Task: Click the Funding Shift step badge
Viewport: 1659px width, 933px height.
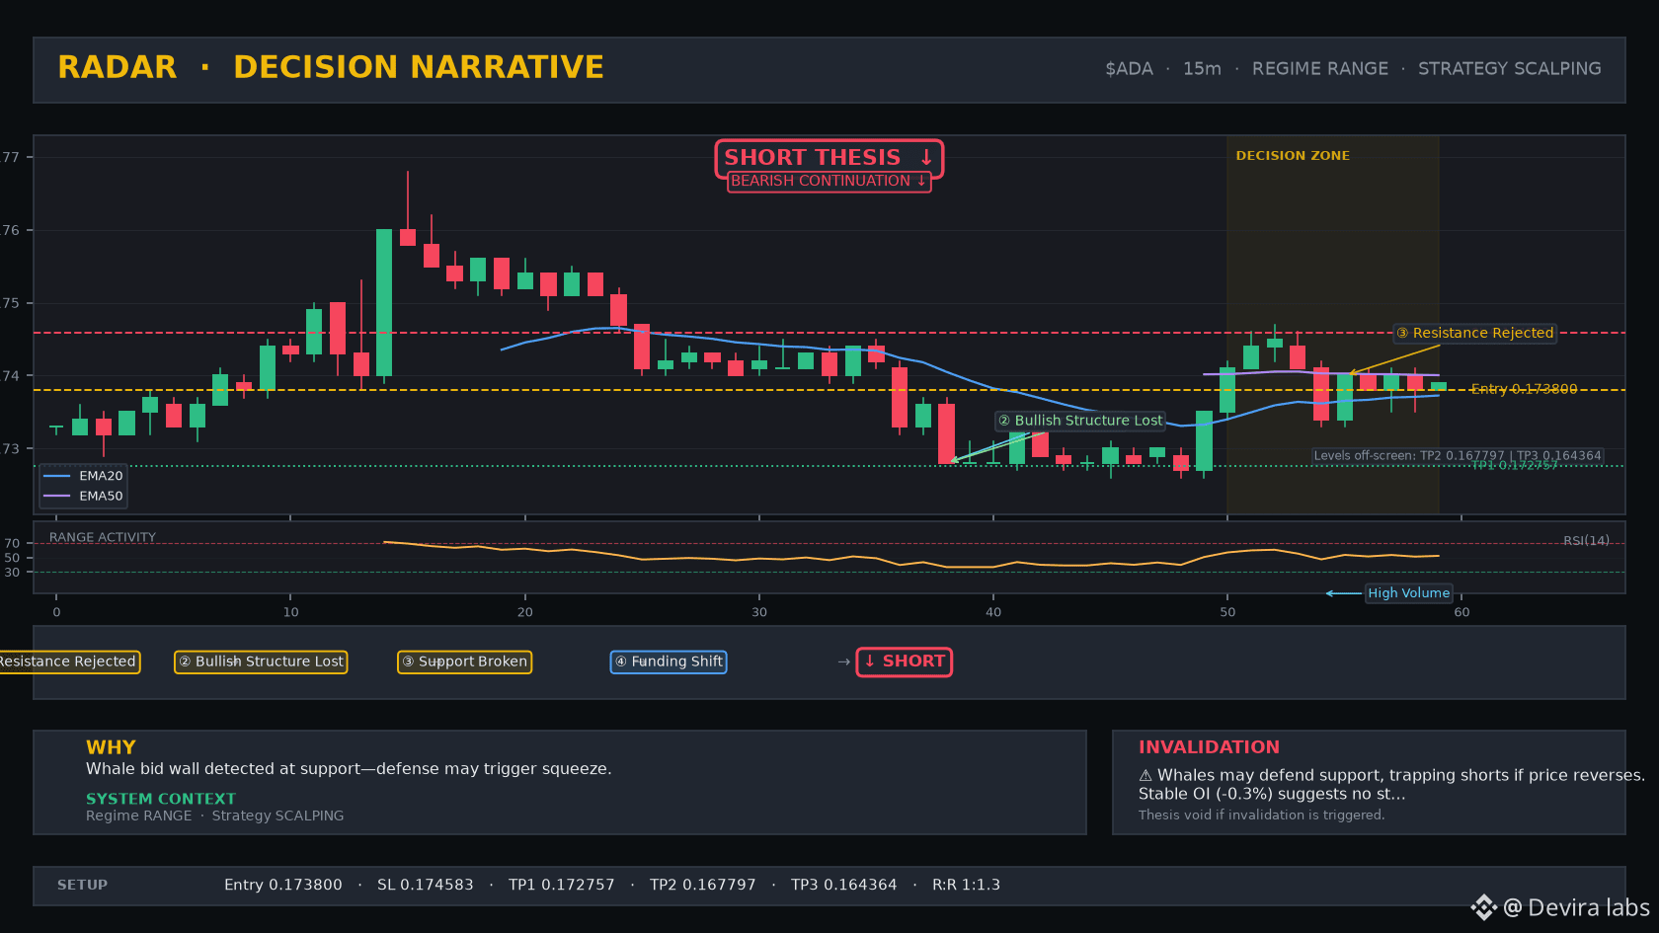Action: [x=669, y=661]
